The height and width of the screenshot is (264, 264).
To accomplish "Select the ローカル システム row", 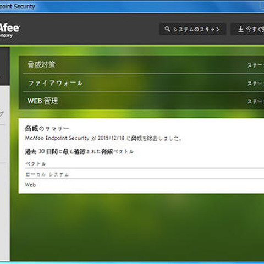I will [145, 174].
